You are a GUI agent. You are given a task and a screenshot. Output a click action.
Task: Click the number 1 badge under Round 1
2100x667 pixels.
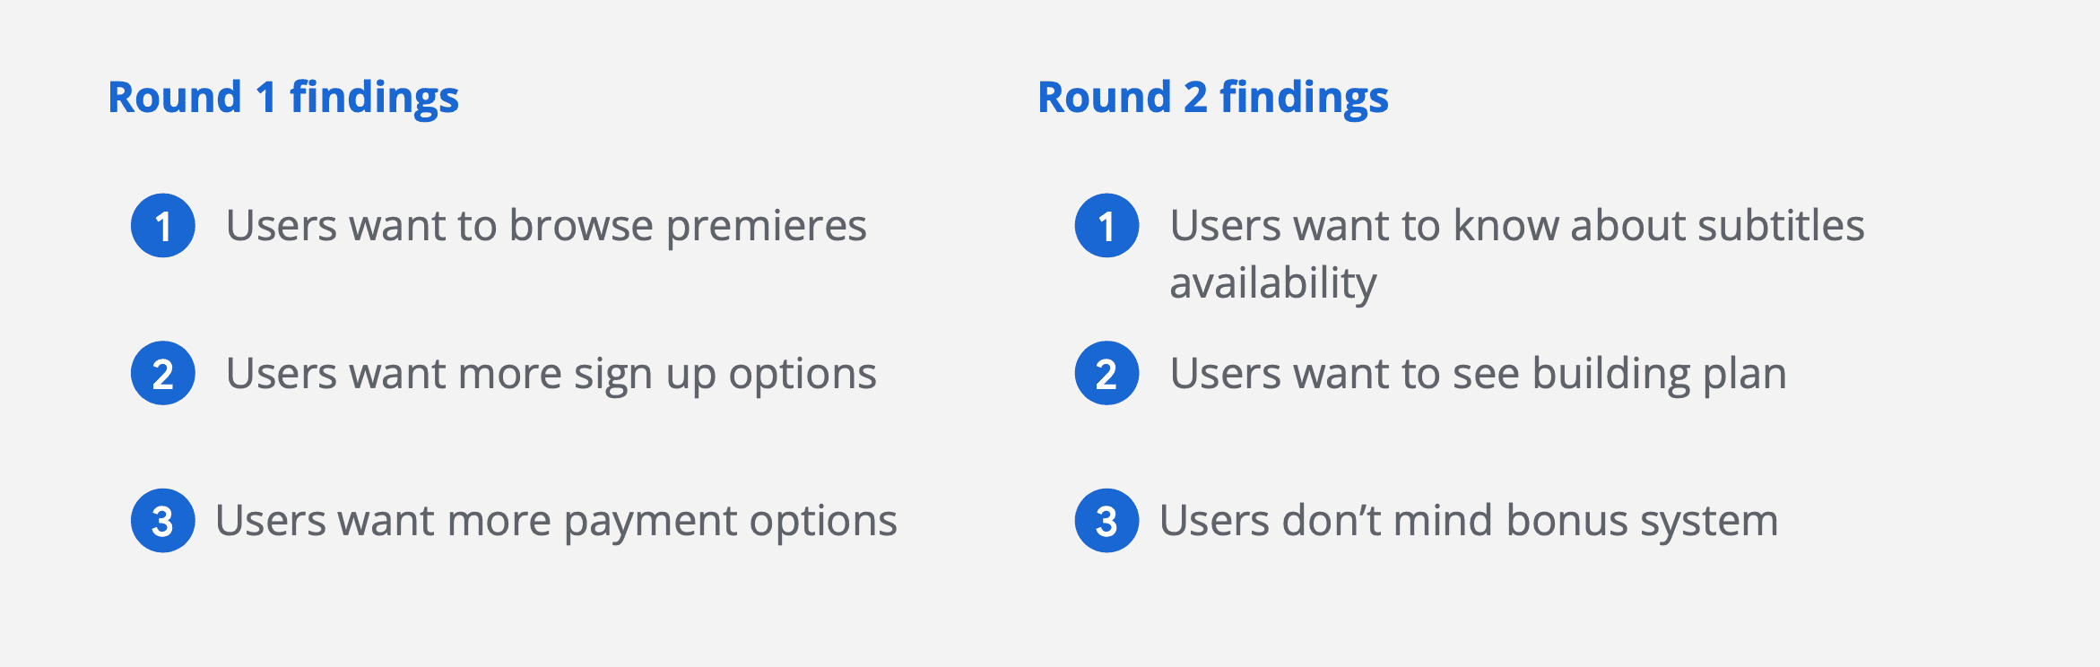[163, 226]
